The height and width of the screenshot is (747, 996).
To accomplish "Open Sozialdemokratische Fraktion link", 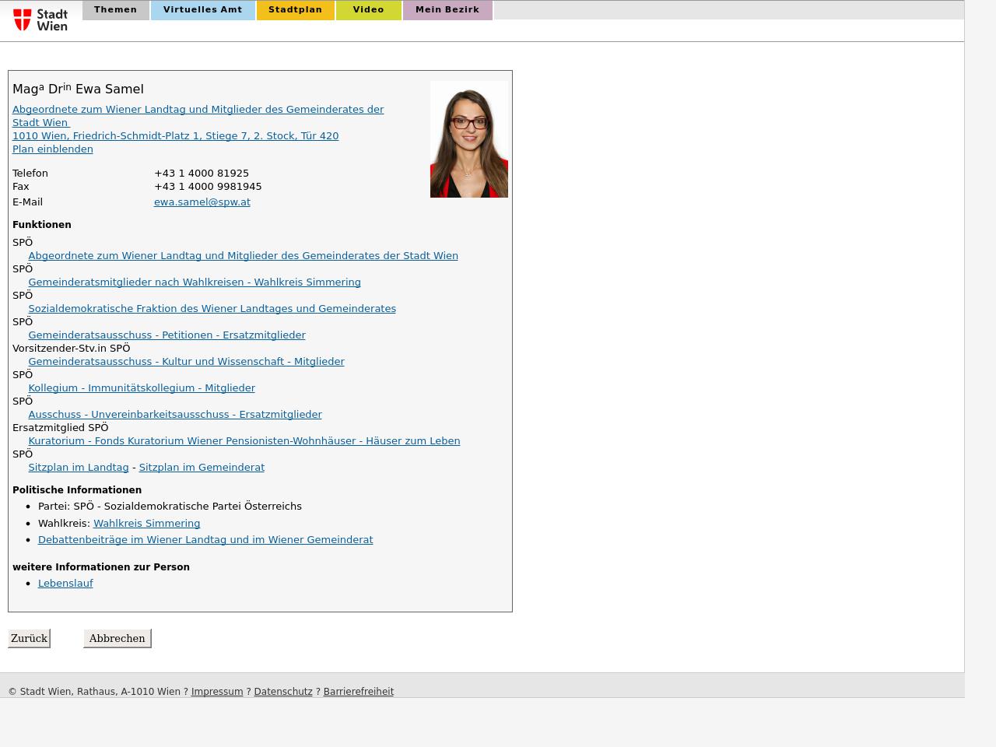I will coord(212,308).
